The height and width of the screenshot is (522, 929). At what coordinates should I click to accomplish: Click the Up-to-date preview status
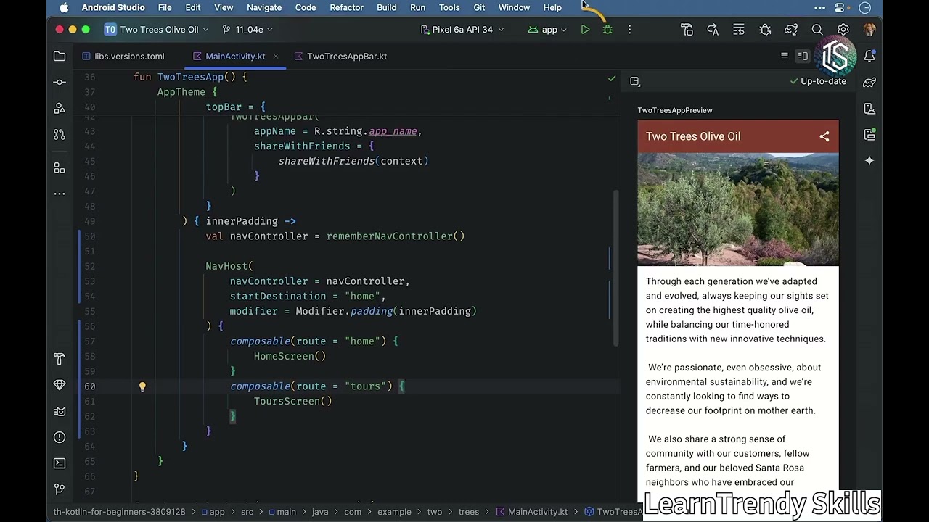pos(818,81)
